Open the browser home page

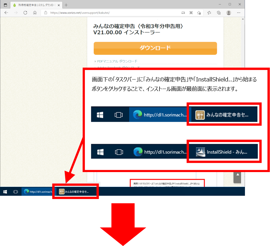[x=35, y=13]
